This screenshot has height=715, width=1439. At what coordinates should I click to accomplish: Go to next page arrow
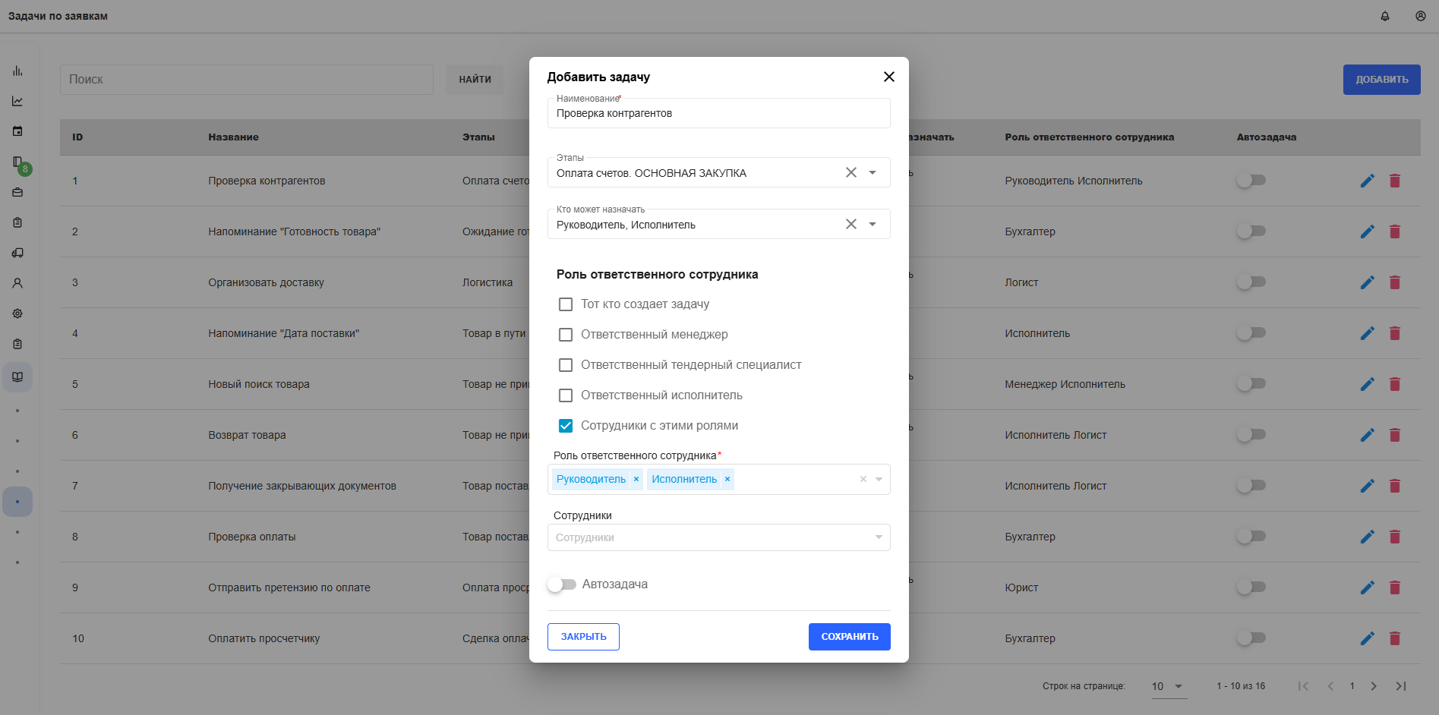coord(1374,686)
